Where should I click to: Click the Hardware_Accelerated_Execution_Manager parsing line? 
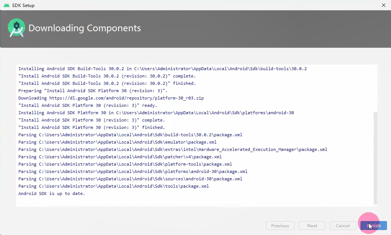click(173, 149)
